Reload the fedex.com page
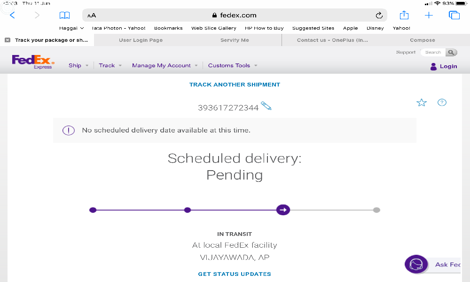 379,16
